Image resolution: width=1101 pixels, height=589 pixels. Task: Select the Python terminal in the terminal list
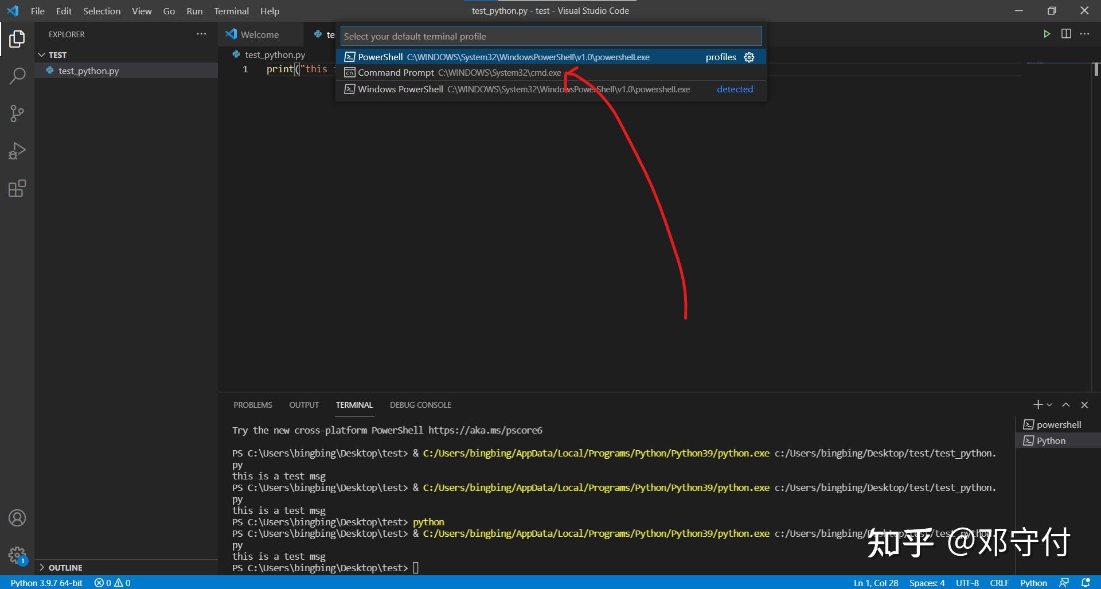(x=1051, y=440)
